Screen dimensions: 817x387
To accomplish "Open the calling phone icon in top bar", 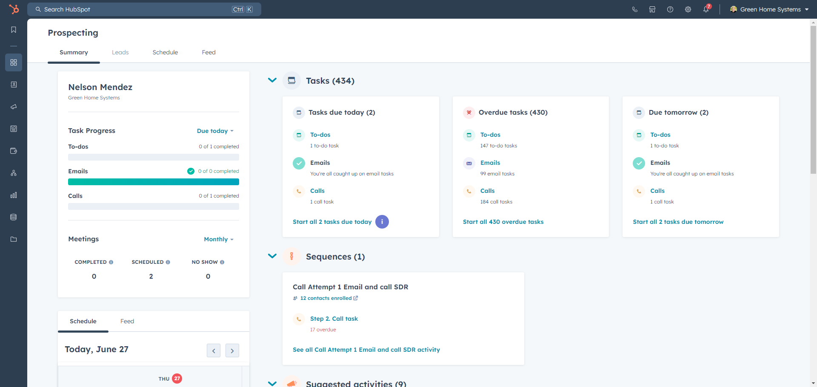I will click(634, 9).
